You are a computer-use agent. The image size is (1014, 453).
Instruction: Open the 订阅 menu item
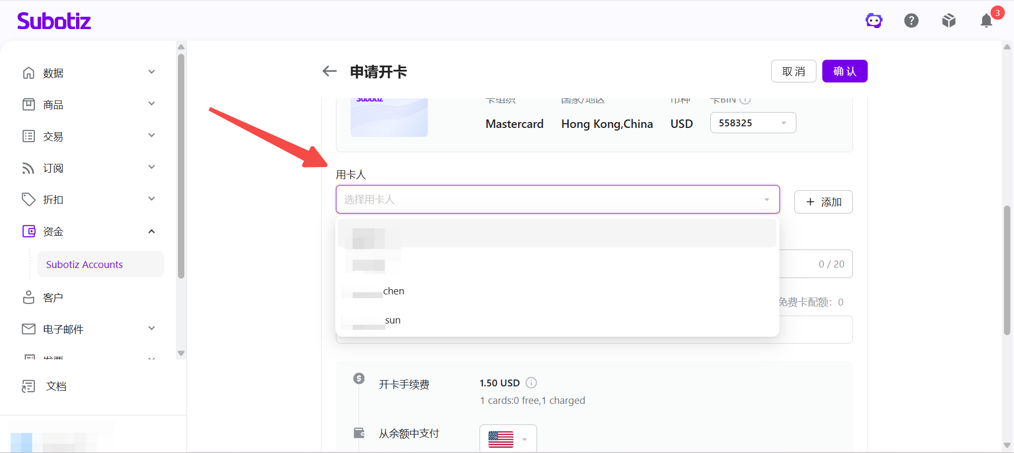tap(53, 168)
